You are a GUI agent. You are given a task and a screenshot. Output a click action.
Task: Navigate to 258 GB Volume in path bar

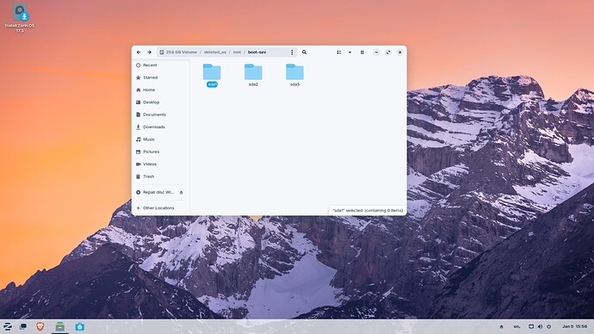(x=178, y=53)
